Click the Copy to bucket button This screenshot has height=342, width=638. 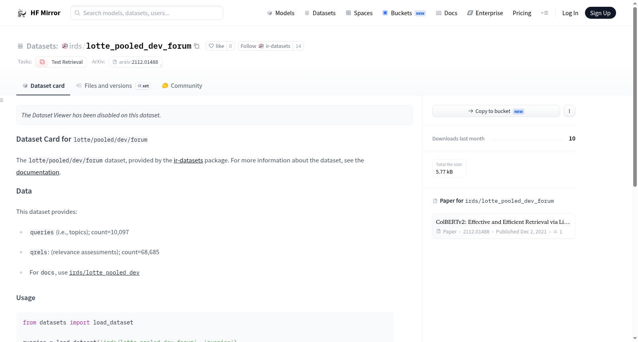[x=496, y=111]
